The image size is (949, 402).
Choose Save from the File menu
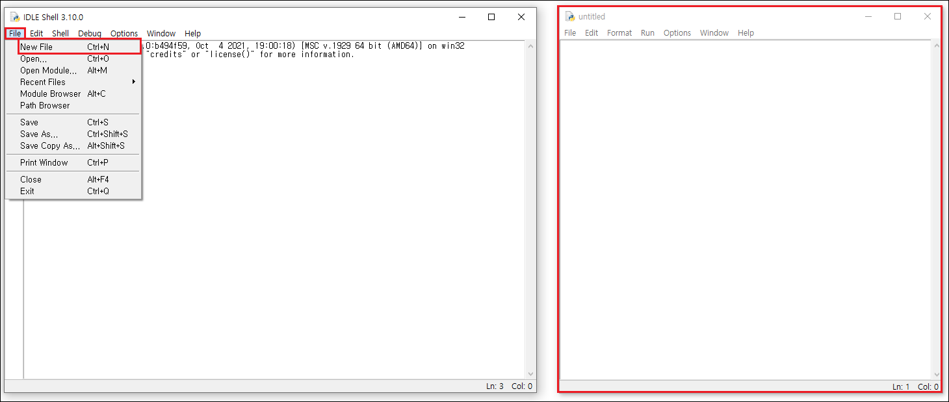(x=73, y=122)
